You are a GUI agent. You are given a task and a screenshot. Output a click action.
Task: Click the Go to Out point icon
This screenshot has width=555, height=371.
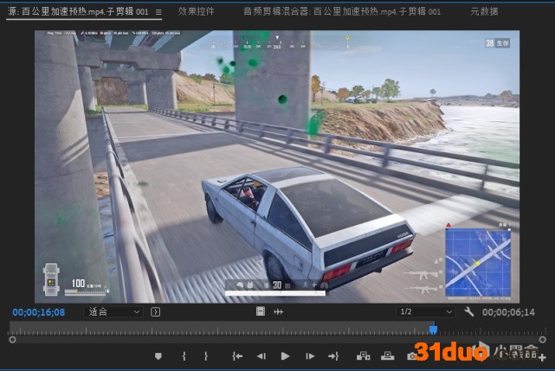tap(333, 356)
